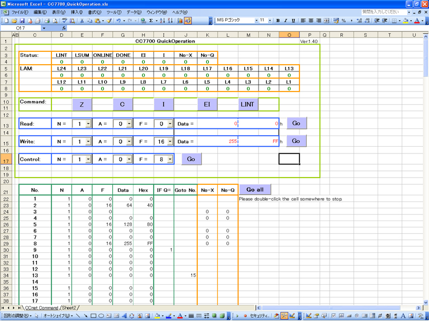Save the workbook via floppy icon

pyautogui.click(x=22, y=21)
